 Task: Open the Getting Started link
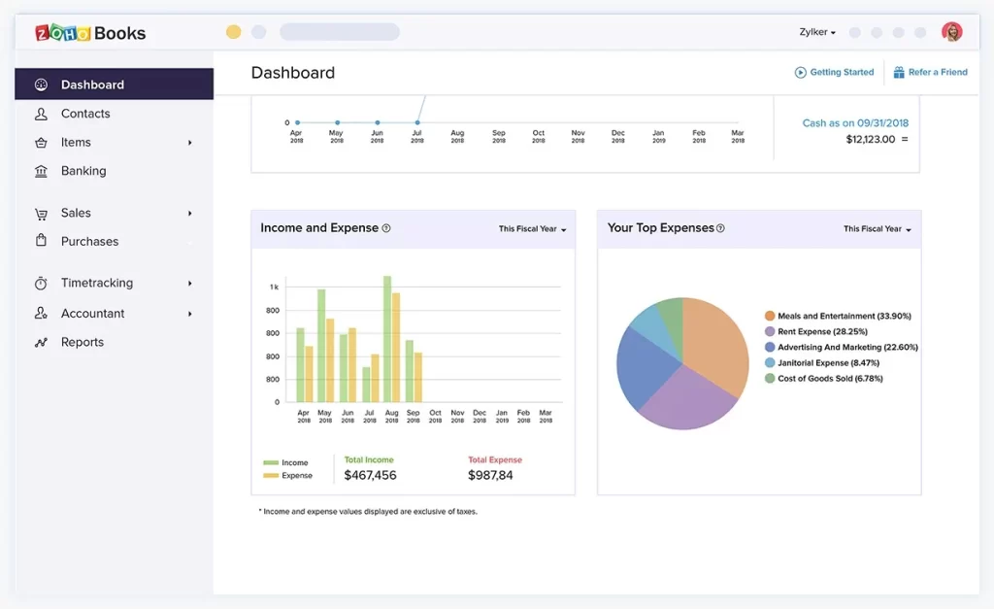click(834, 72)
